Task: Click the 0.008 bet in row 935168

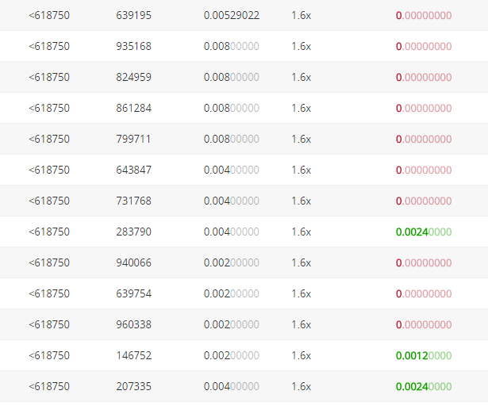Action: click(232, 46)
